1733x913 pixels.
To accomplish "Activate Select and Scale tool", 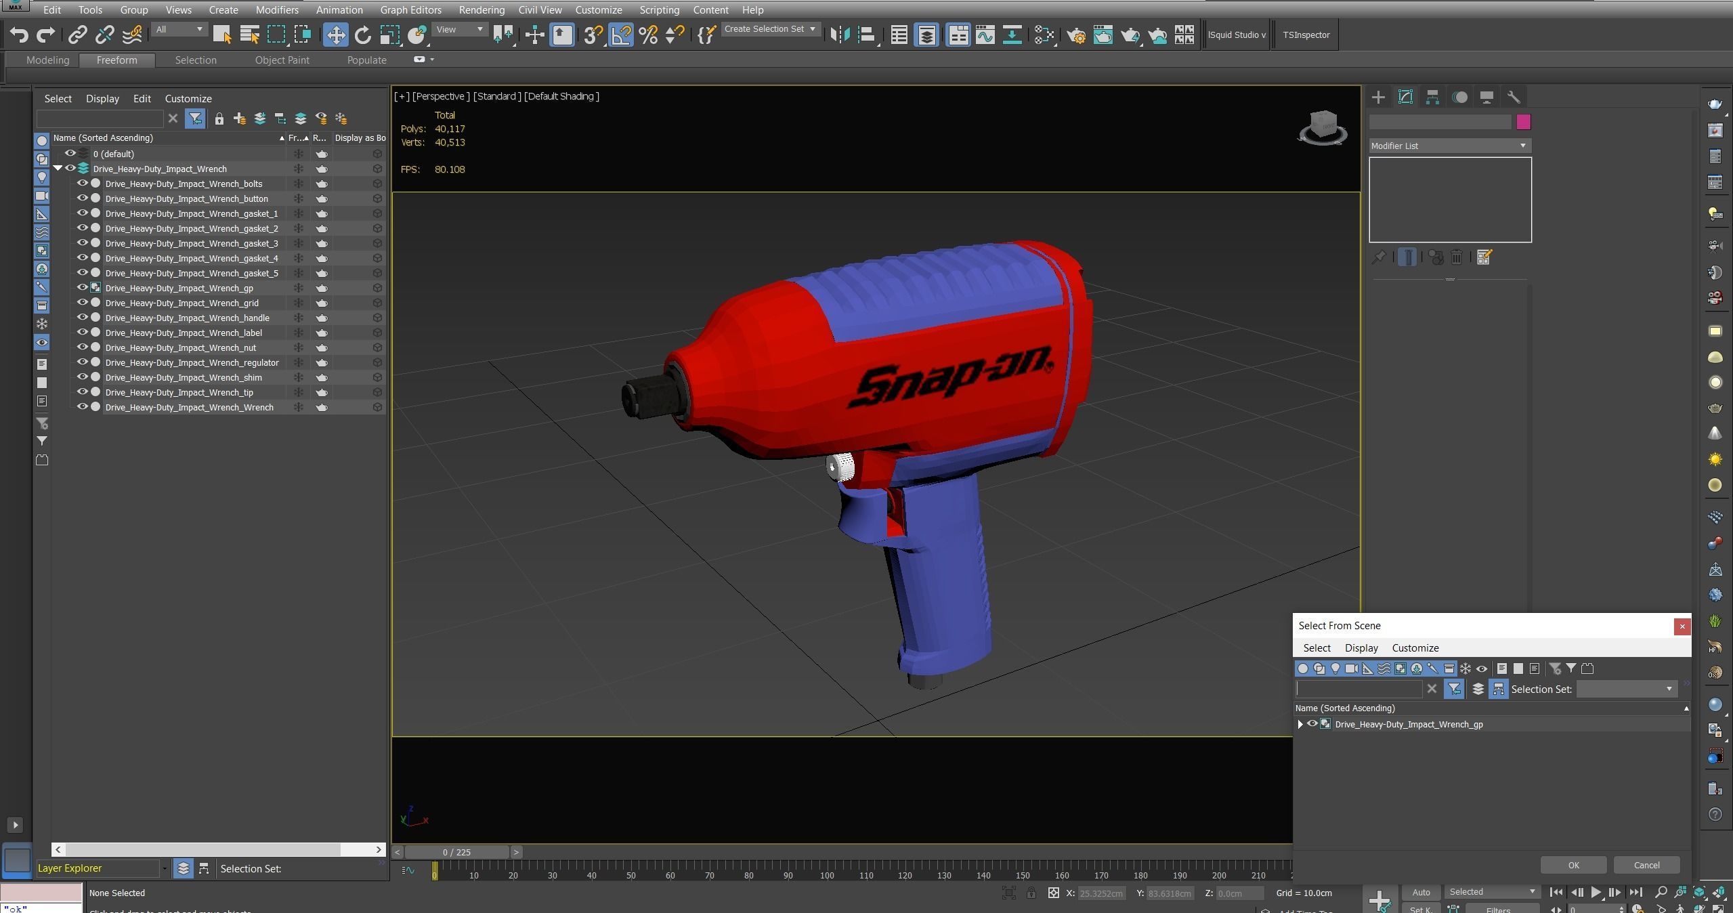I will [x=389, y=35].
